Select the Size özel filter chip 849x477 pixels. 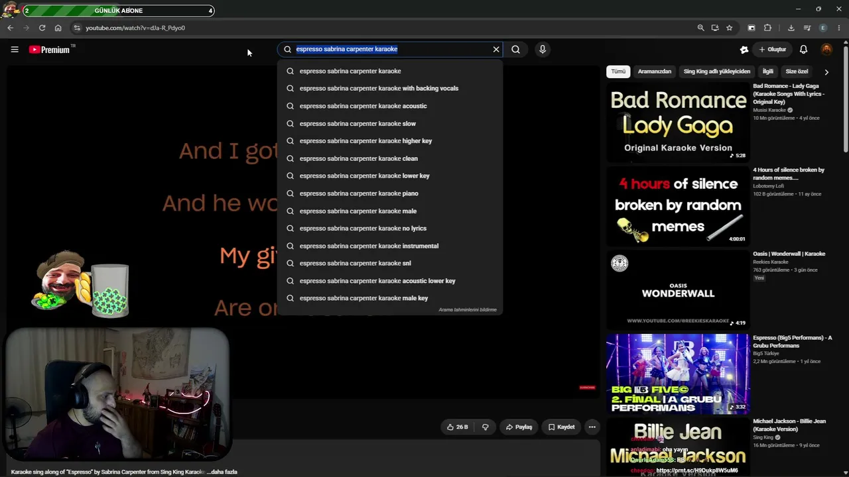[797, 72]
